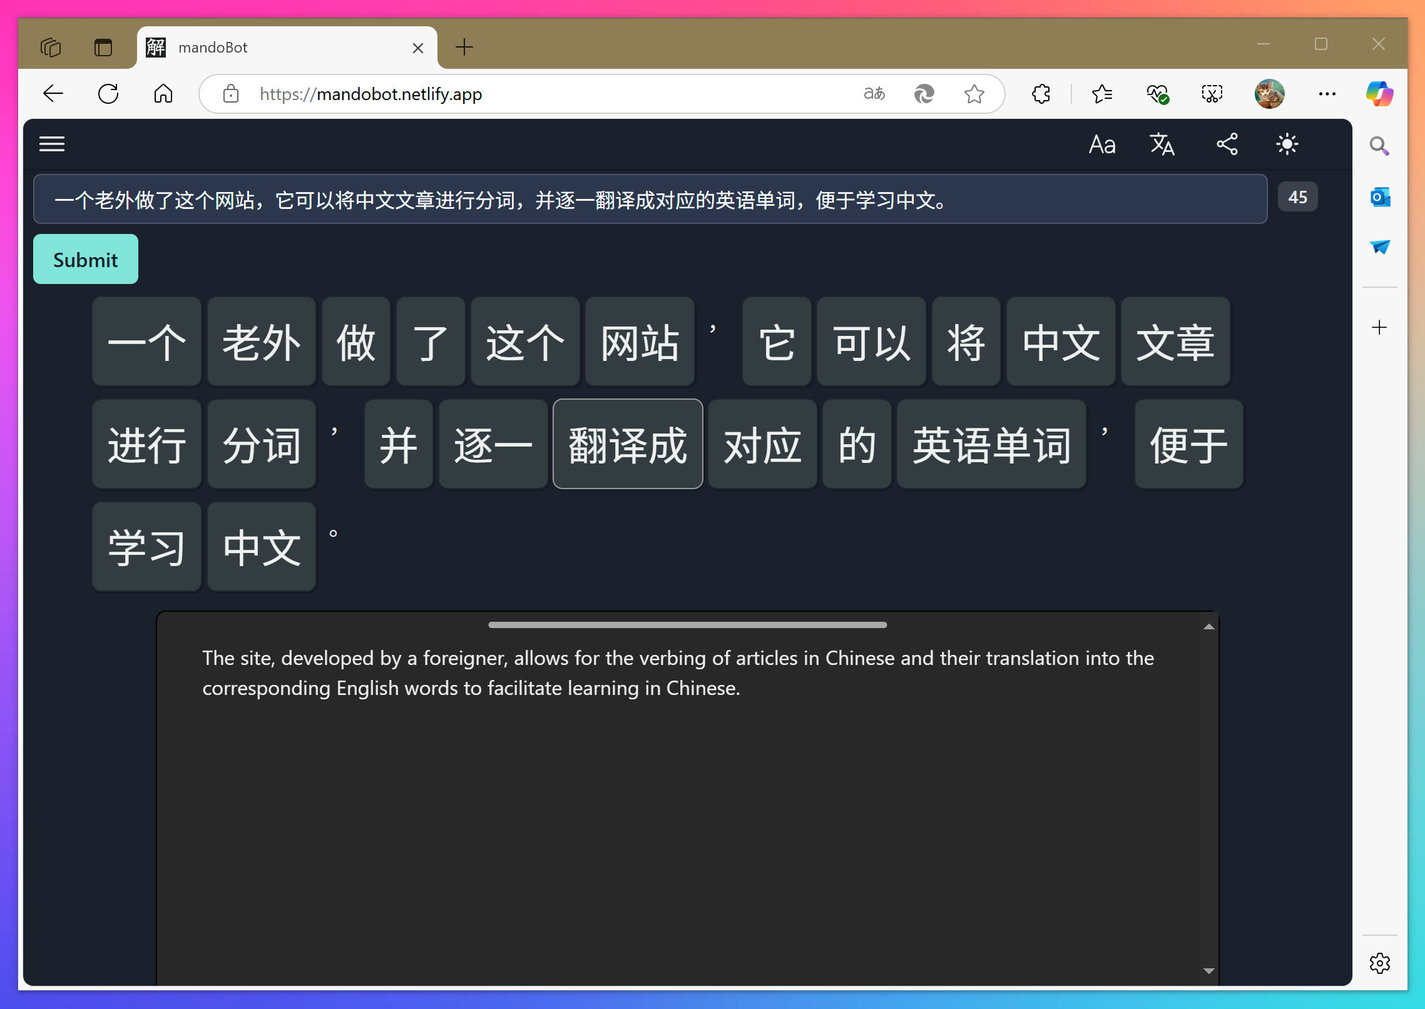The image size is (1425, 1009).
Task: Select the word tile 网站
Action: pyautogui.click(x=640, y=342)
